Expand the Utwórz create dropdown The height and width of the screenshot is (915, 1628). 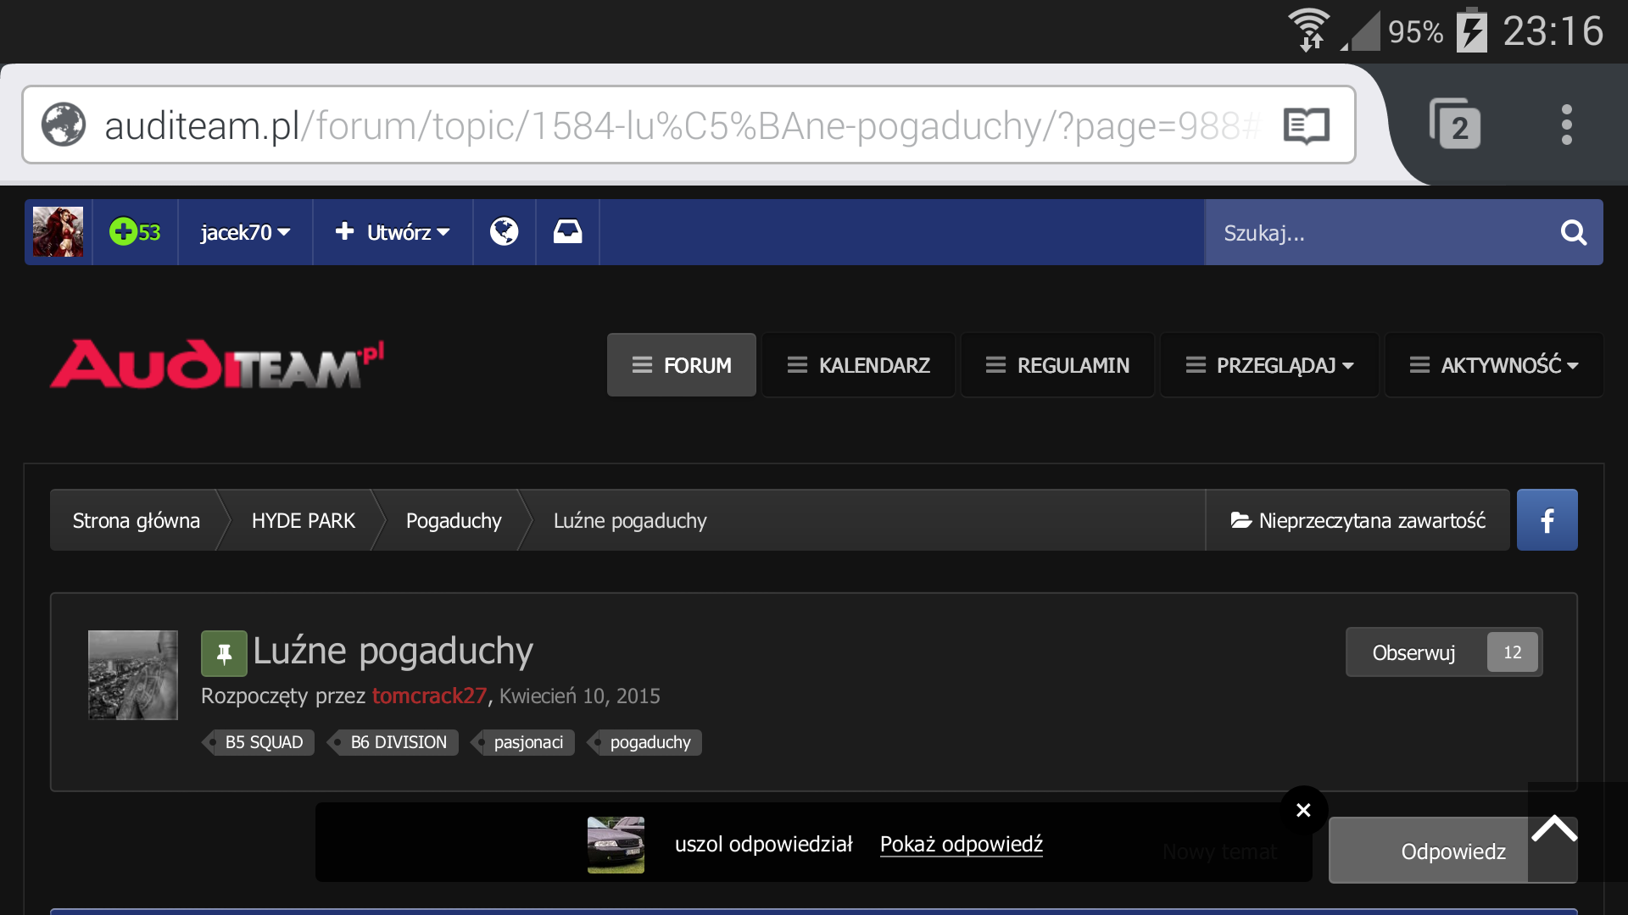coord(392,232)
